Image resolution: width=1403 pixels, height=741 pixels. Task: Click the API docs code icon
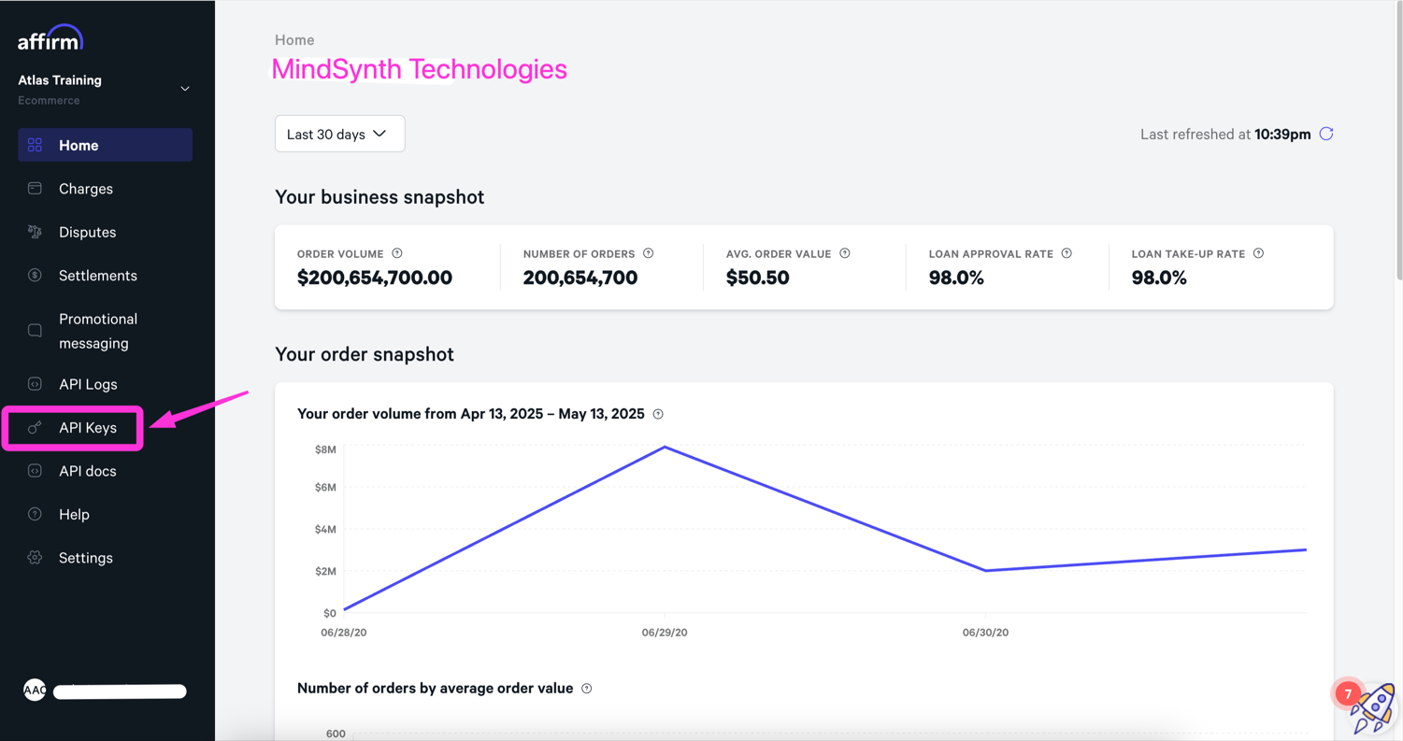(35, 471)
